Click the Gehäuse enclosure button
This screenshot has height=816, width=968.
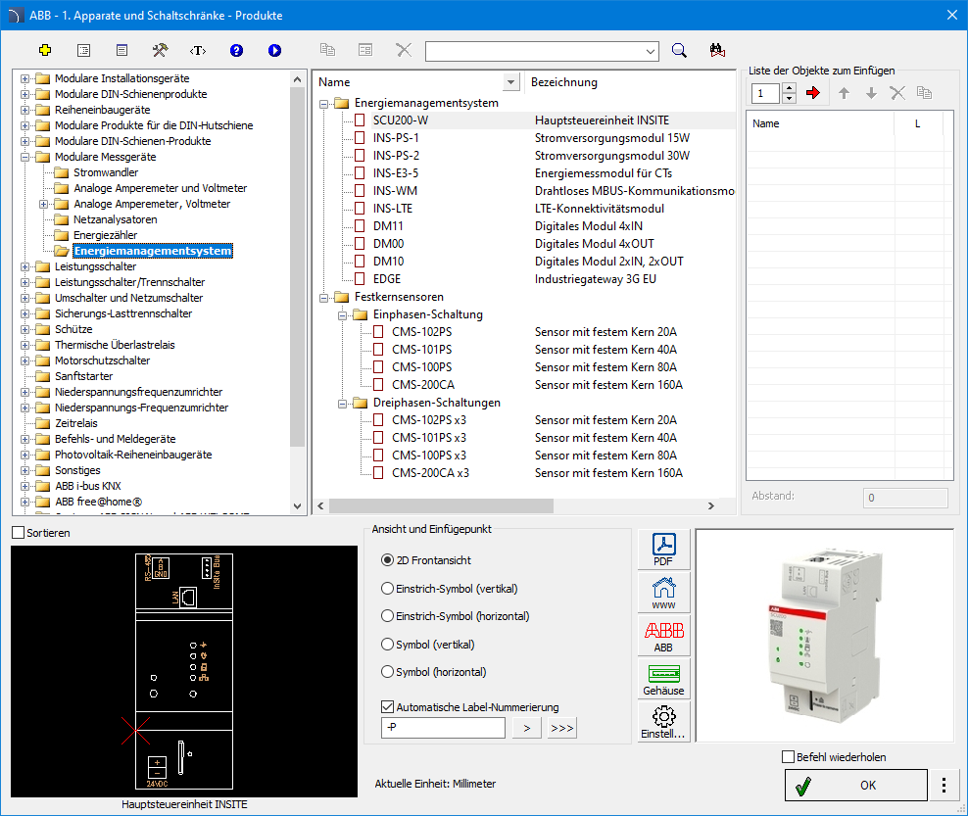663,679
